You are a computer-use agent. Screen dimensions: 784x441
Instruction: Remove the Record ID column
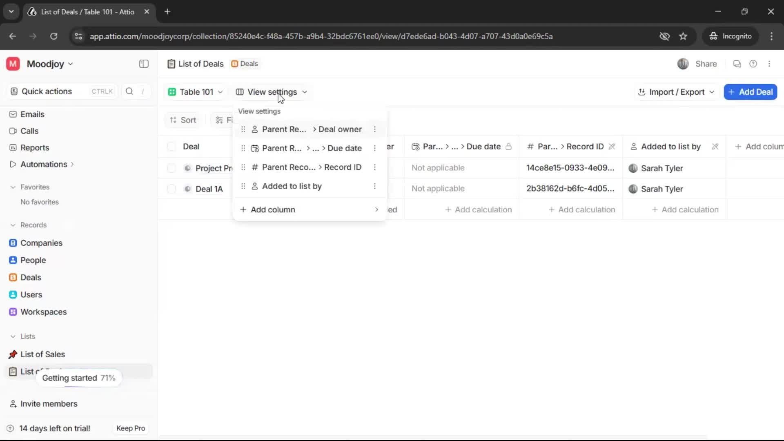point(612,146)
